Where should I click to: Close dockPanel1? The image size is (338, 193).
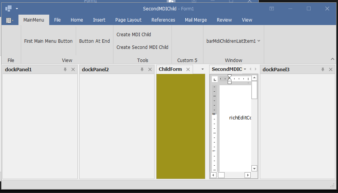(x=73, y=69)
